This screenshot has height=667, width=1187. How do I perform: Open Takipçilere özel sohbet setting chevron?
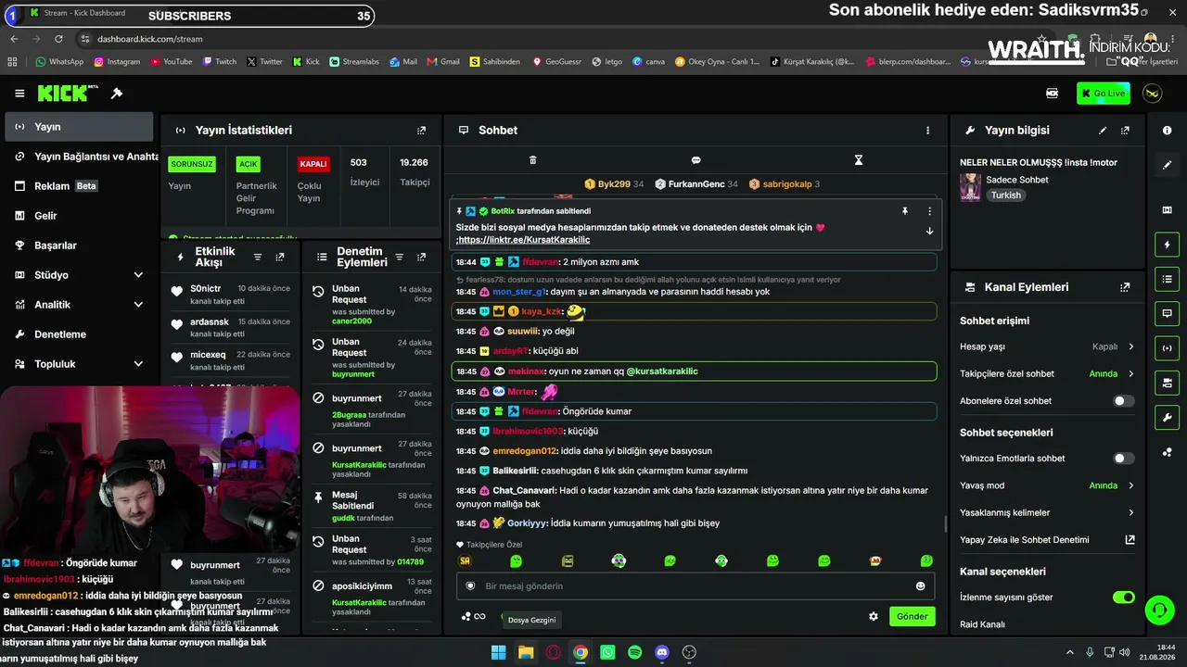(x=1131, y=374)
